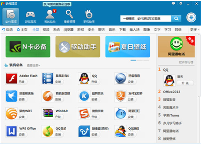Open 搜狗壁纸 in ranking list

169,139
